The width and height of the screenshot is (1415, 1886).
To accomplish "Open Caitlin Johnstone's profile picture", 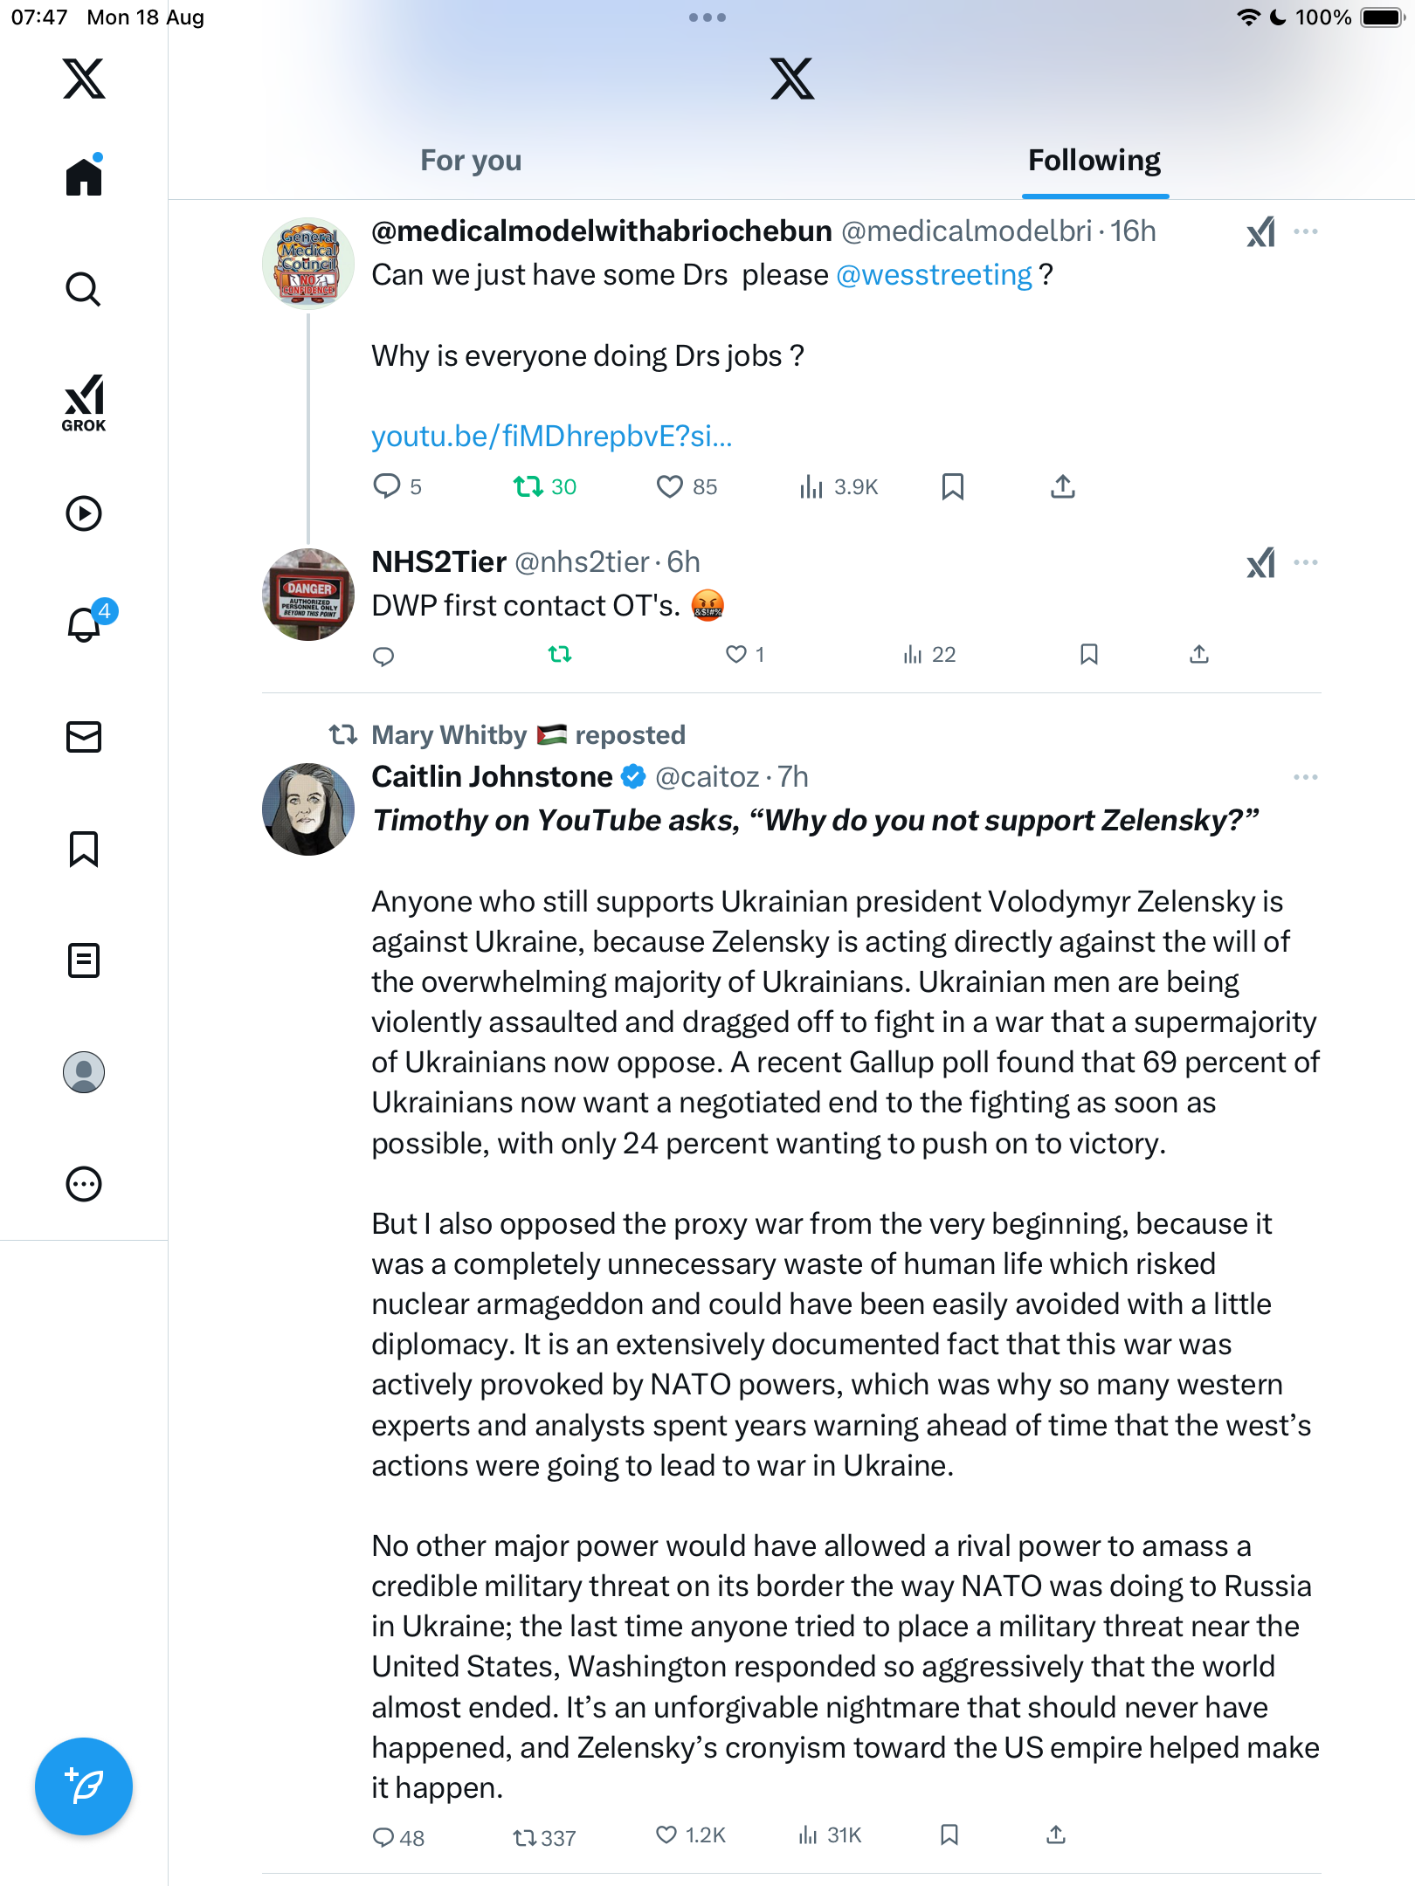I will click(x=308, y=809).
